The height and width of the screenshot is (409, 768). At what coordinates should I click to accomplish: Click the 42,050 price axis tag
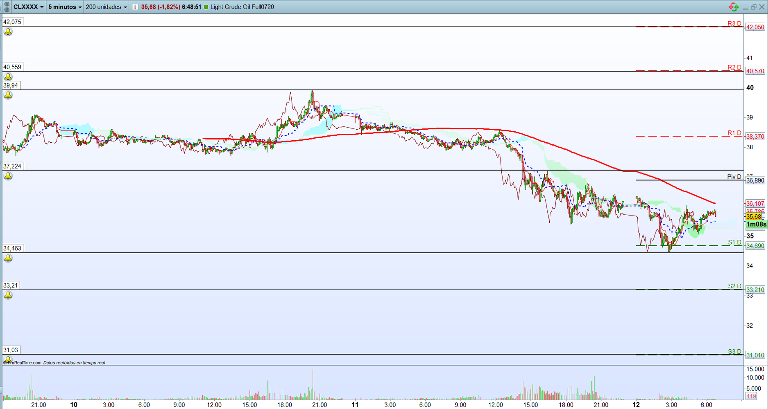click(755, 27)
